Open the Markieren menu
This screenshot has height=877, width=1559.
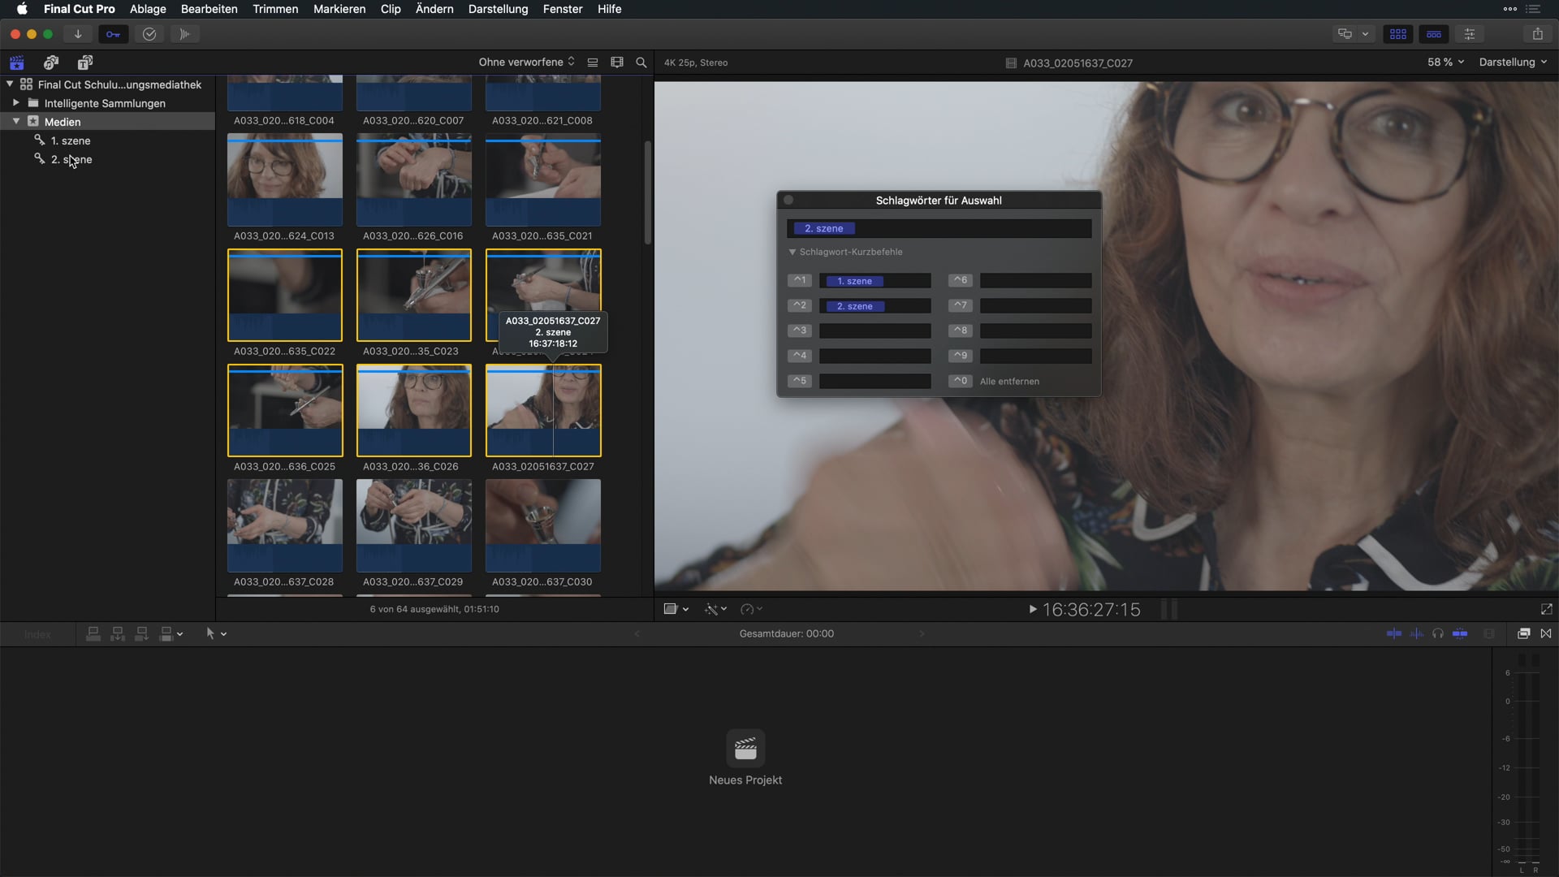click(339, 9)
